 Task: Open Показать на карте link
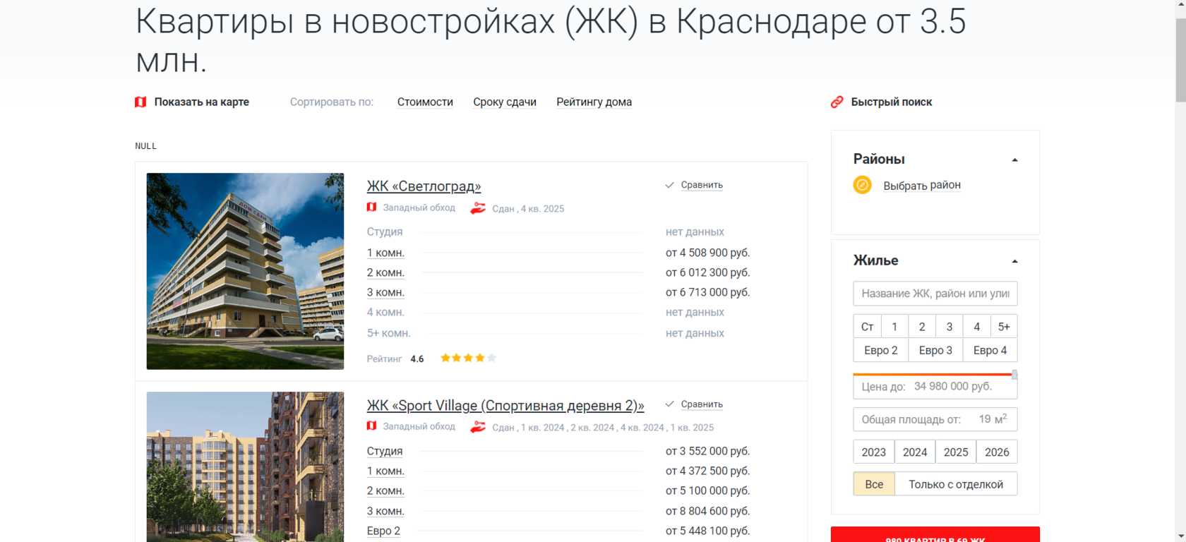pyautogui.click(x=202, y=102)
